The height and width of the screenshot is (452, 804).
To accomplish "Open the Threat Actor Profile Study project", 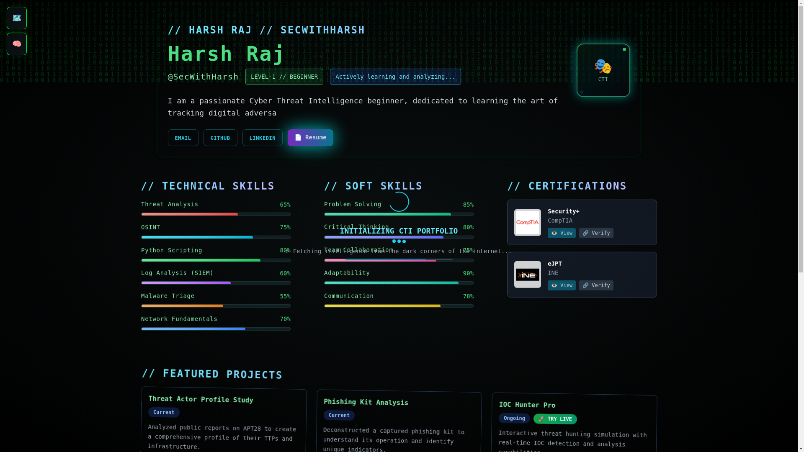I will pyautogui.click(x=201, y=399).
